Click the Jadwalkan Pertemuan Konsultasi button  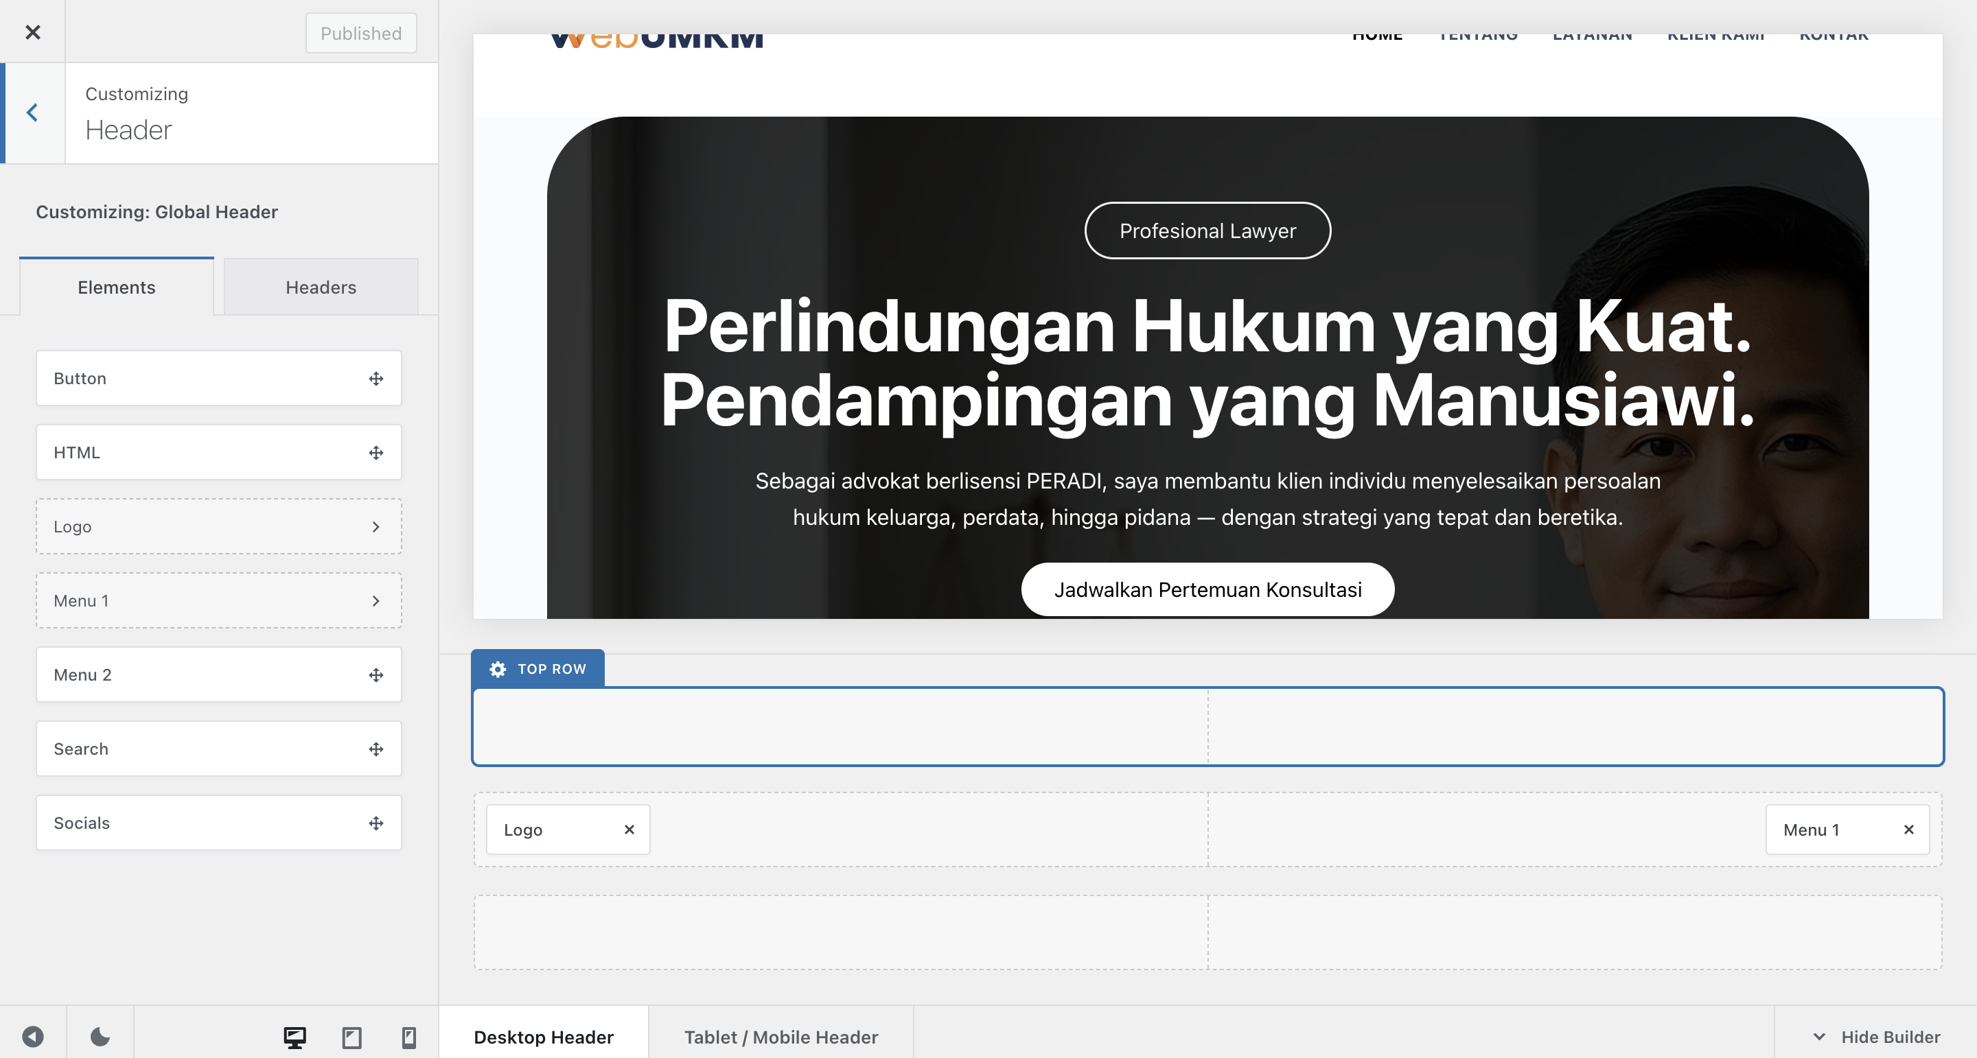(1207, 589)
